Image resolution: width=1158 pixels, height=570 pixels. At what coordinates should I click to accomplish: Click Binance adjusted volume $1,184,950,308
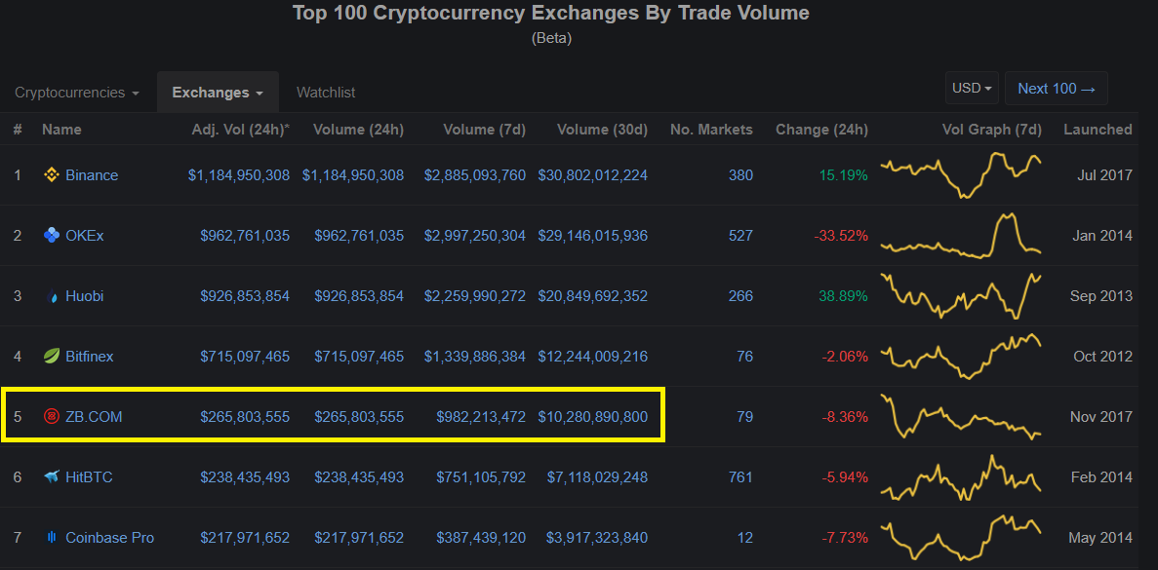[239, 175]
